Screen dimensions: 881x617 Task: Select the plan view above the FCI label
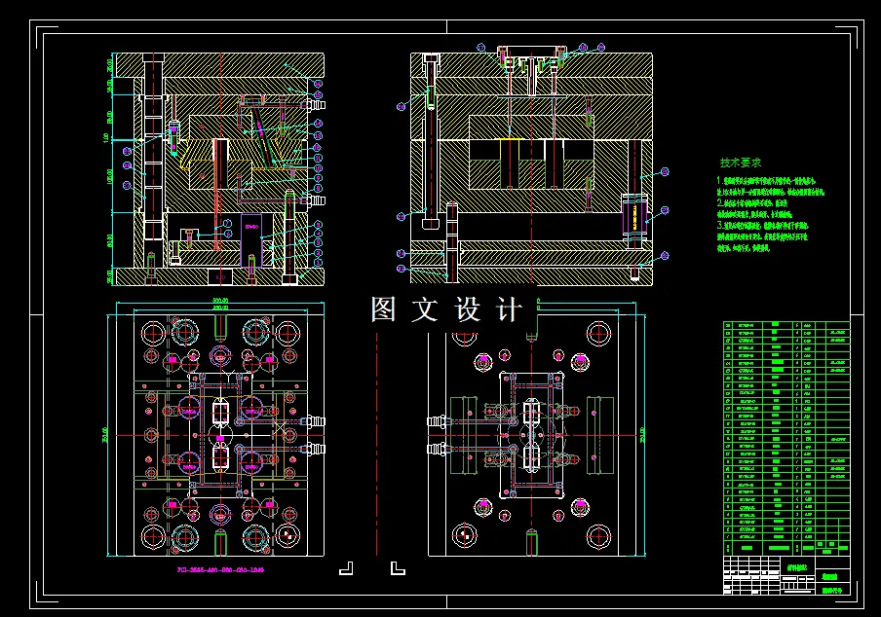coord(219,435)
